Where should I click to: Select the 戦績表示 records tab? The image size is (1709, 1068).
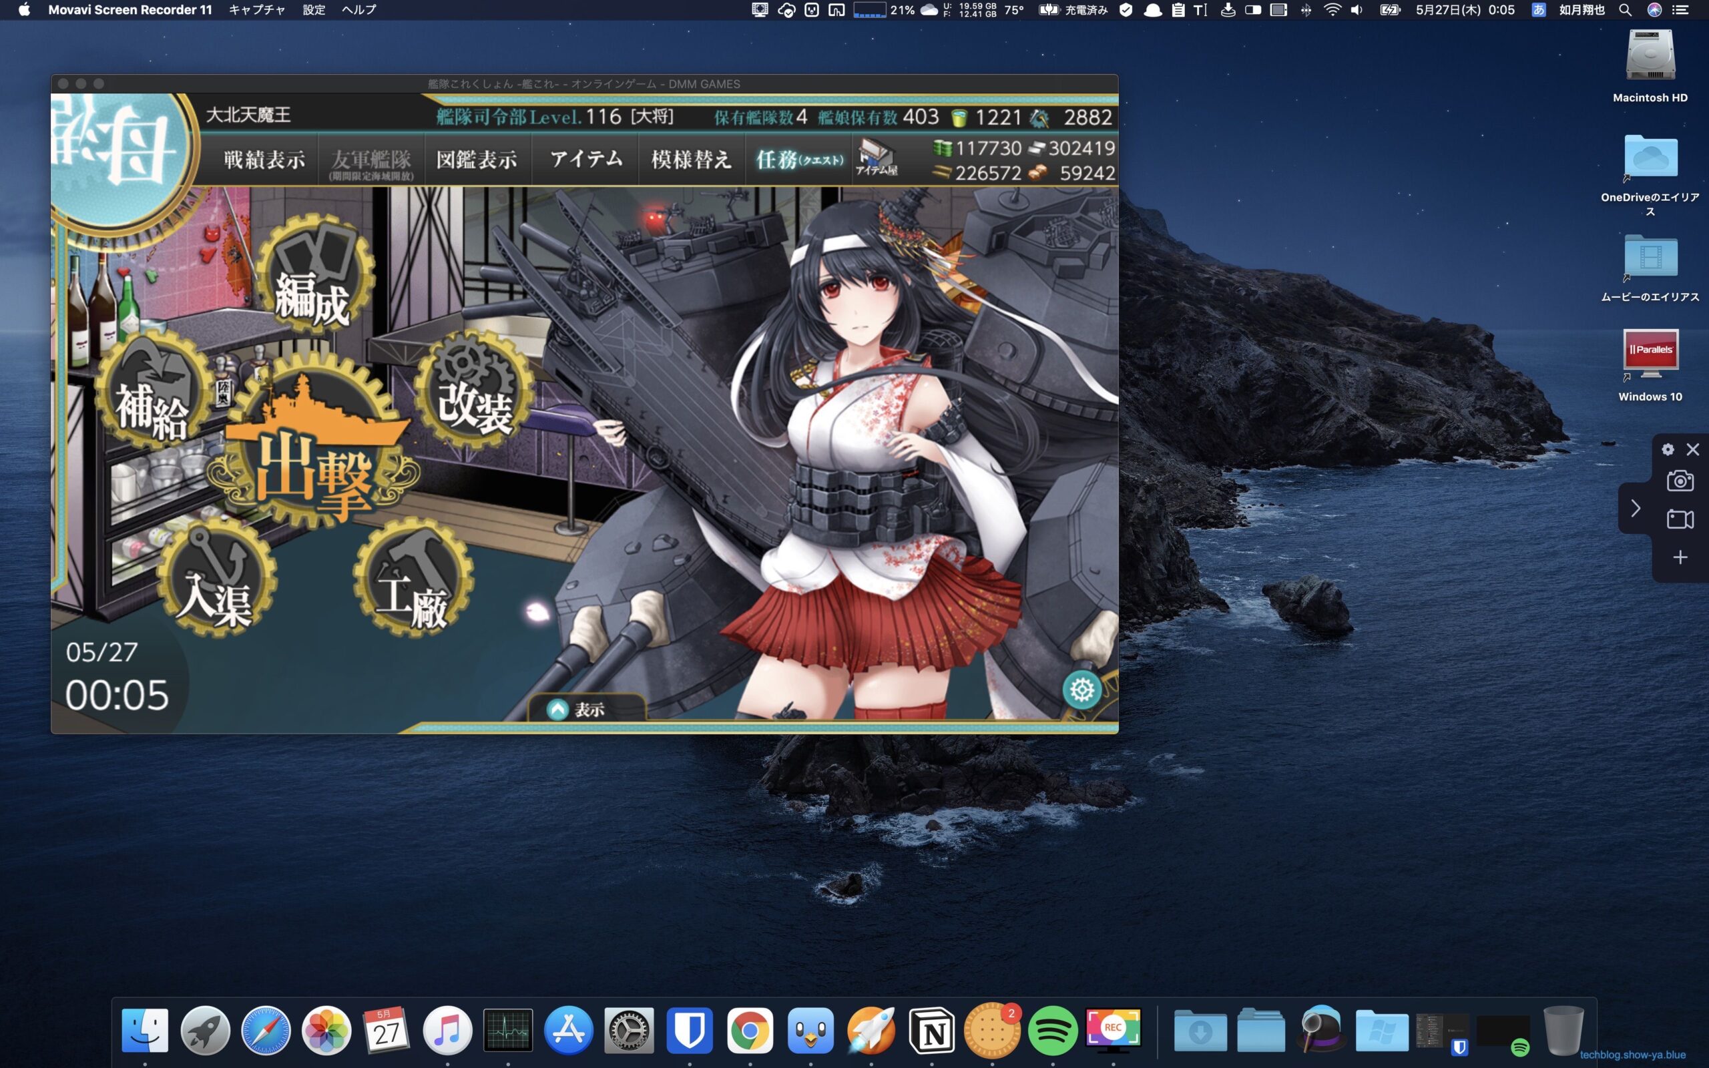(x=264, y=160)
